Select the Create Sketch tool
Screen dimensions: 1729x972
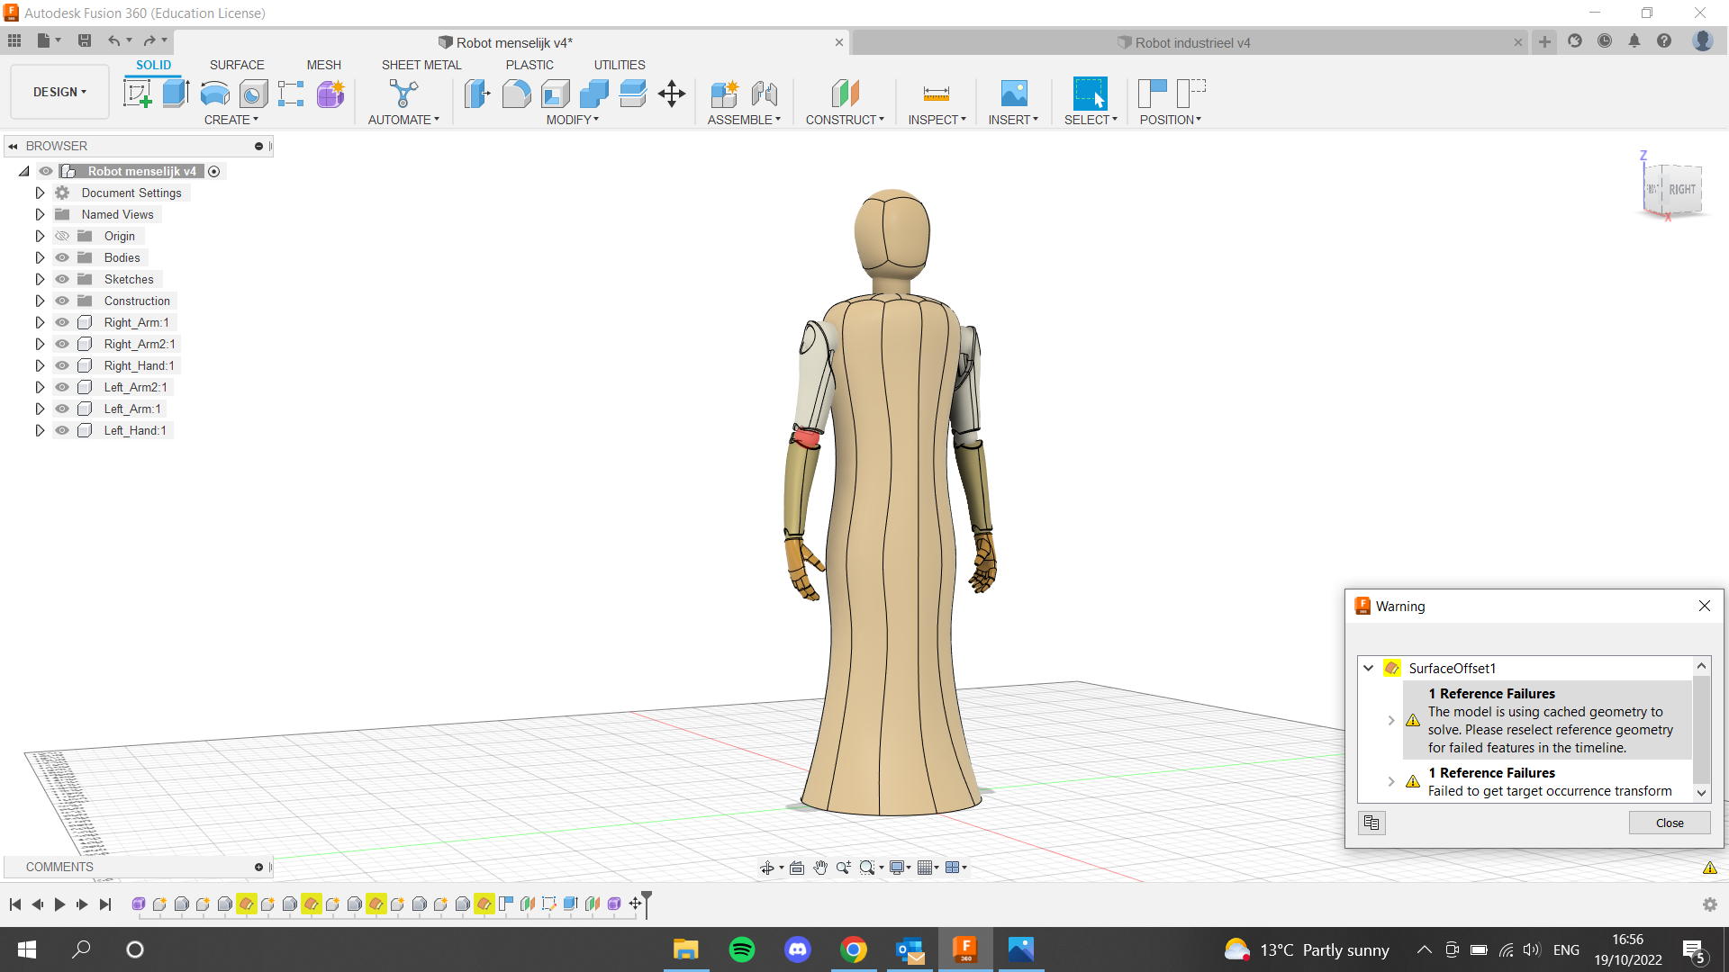tap(137, 93)
